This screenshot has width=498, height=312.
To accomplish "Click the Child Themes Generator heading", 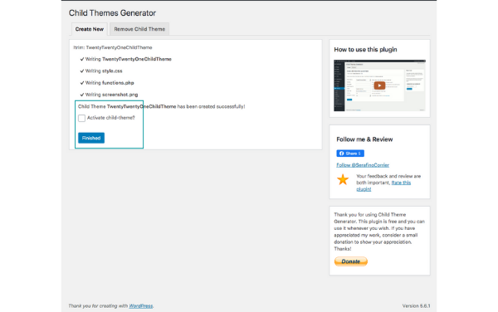I will [112, 13].
